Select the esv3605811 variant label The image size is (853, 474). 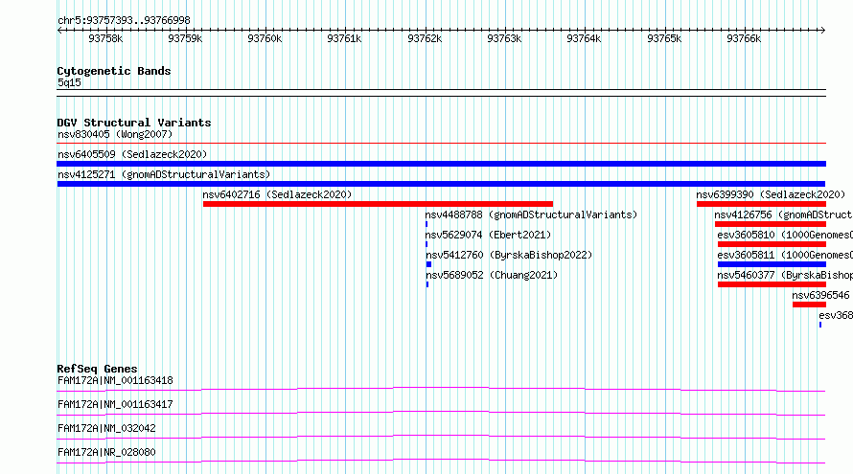coord(785,255)
